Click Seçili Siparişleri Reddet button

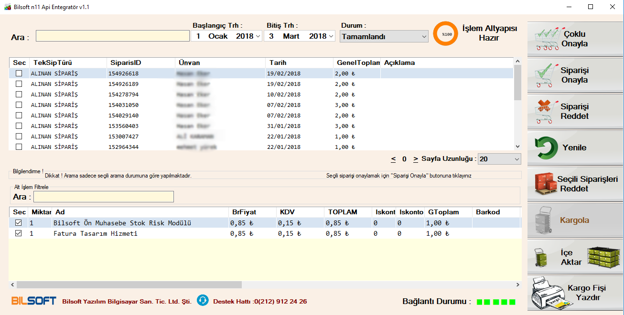click(575, 184)
